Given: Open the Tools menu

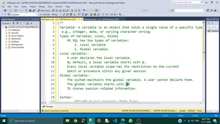Looking at the screenshot, I should 50,7.
